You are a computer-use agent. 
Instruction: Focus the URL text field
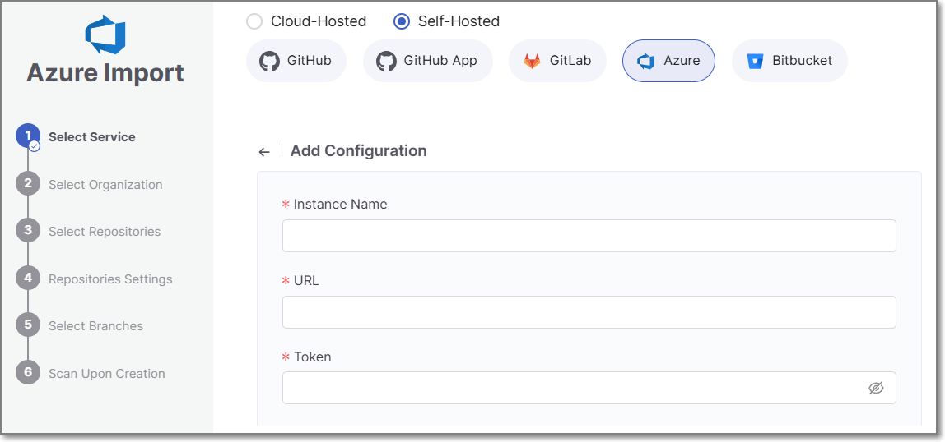589,312
